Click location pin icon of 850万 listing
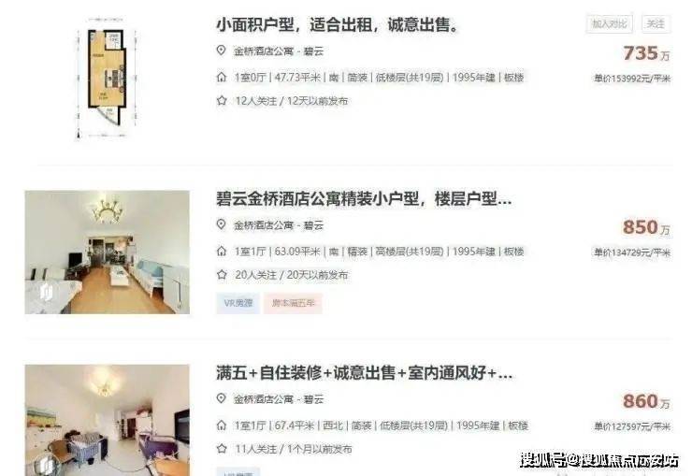The width and height of the screenshot is (692, 476). click(221, 224)
